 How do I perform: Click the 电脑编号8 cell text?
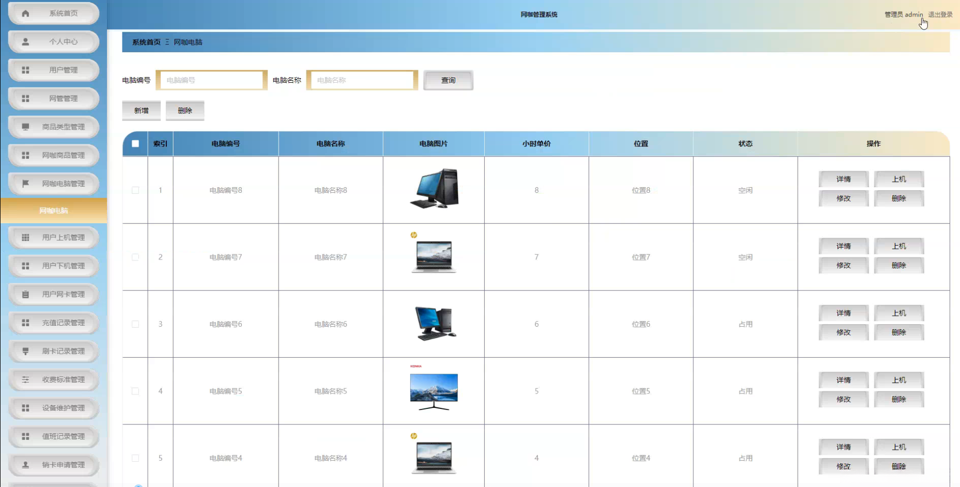pos(226,190)
